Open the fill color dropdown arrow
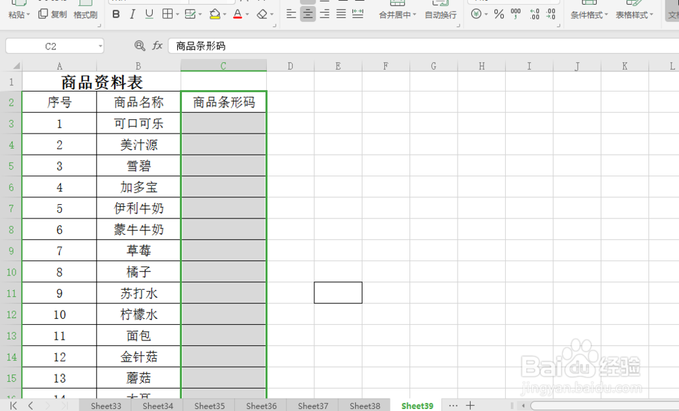 [x=224, y=14]
